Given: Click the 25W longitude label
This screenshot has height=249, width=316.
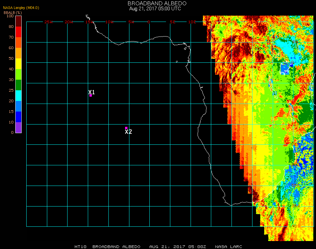Looking at the screenshot, I should pos(49,22).
